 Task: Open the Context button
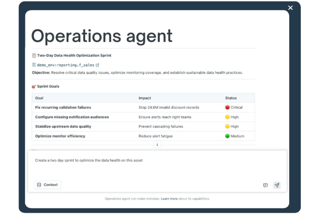48,185
